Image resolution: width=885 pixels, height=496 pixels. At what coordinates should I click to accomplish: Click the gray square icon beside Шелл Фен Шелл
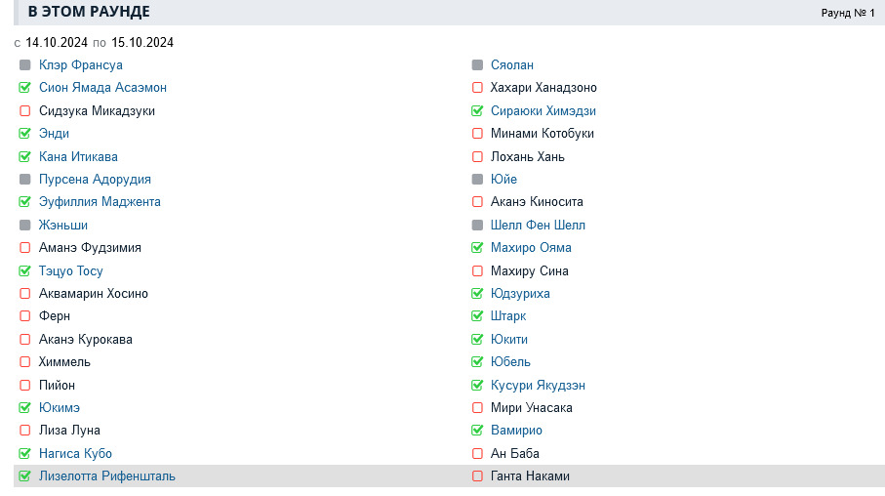click(x=477, y=226)
